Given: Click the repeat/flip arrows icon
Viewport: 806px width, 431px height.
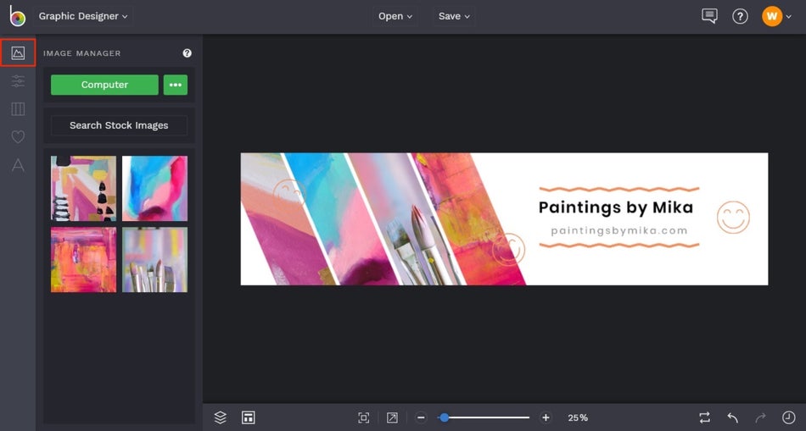Looking at the screenshot, I should pos(704,417).
